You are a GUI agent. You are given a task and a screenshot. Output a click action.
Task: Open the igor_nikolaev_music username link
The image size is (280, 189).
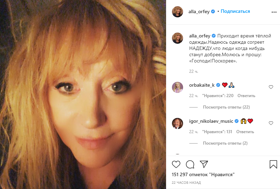coord(211,121)
